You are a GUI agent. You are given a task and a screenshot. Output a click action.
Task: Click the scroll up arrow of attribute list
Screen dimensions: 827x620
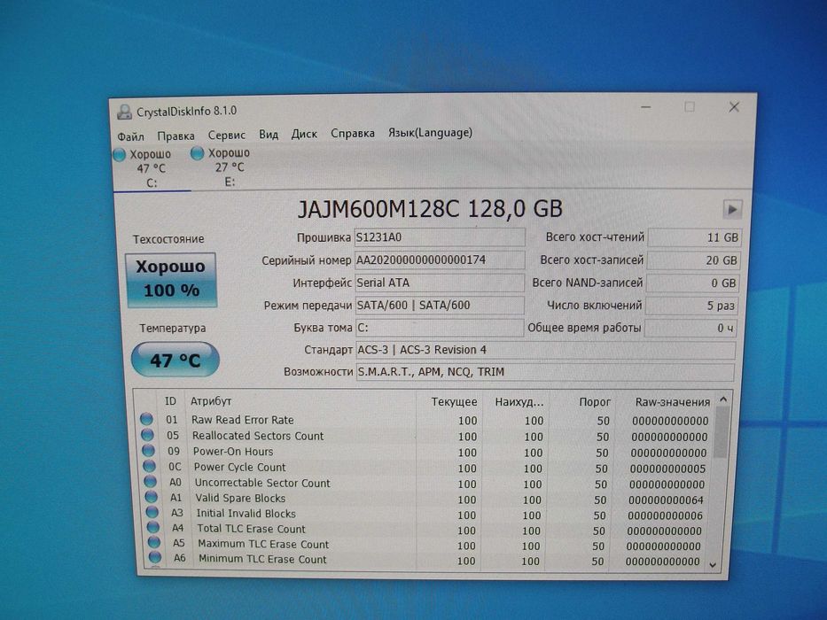[723, 399]
